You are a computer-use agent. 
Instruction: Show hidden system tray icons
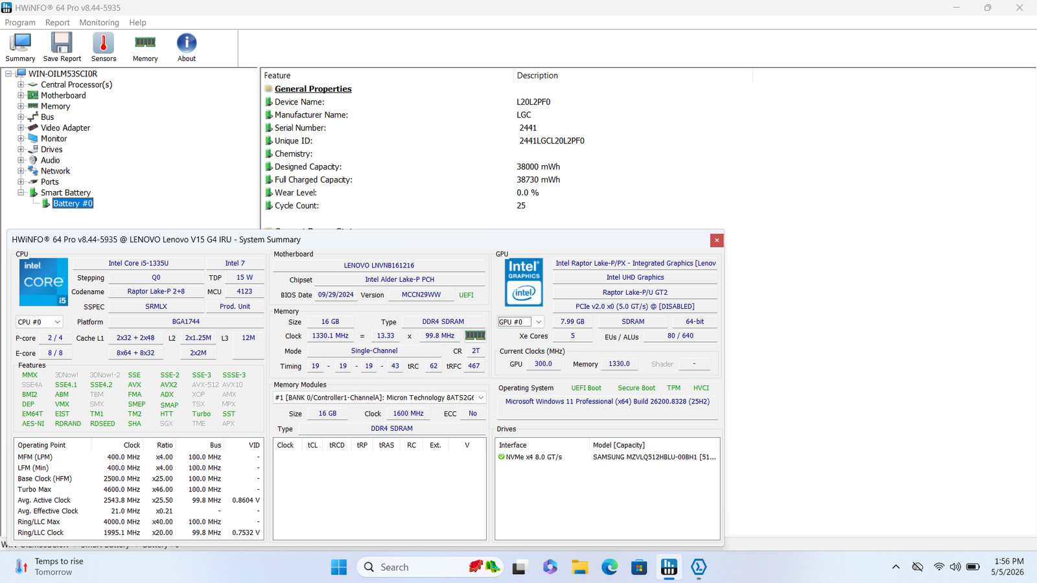tap(896, 567)
